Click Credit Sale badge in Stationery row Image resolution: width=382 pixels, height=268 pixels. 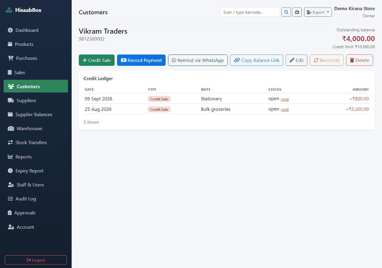click(x=159, y=99)
